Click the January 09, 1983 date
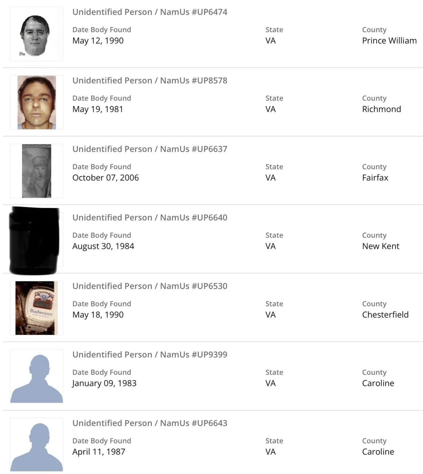Image resolution: width=423 pixels, height=474 pixels. tap(104, 383)
